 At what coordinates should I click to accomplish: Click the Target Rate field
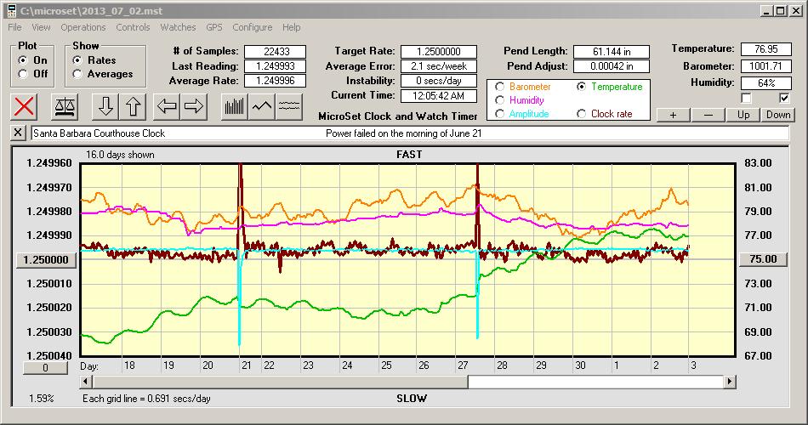tap(439, 52)
